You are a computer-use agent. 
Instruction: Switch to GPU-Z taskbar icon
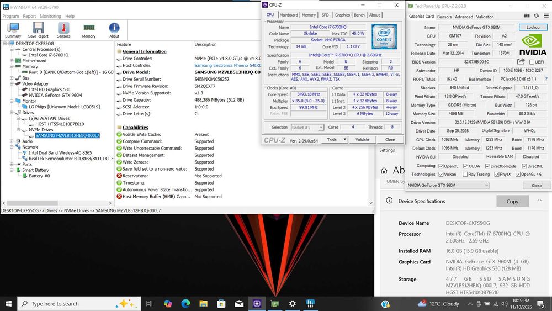point(274,304)
